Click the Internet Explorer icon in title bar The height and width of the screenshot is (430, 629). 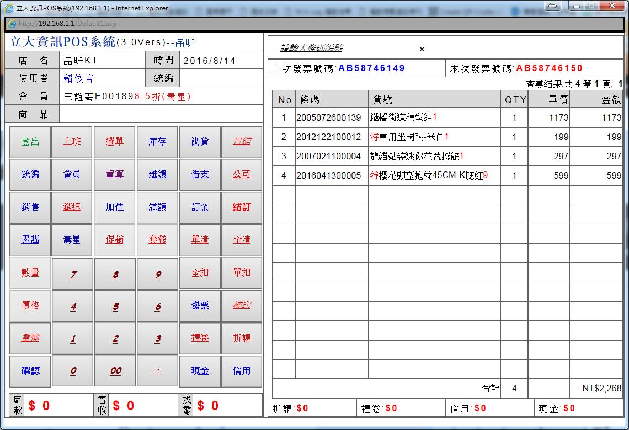coord(9,8)
